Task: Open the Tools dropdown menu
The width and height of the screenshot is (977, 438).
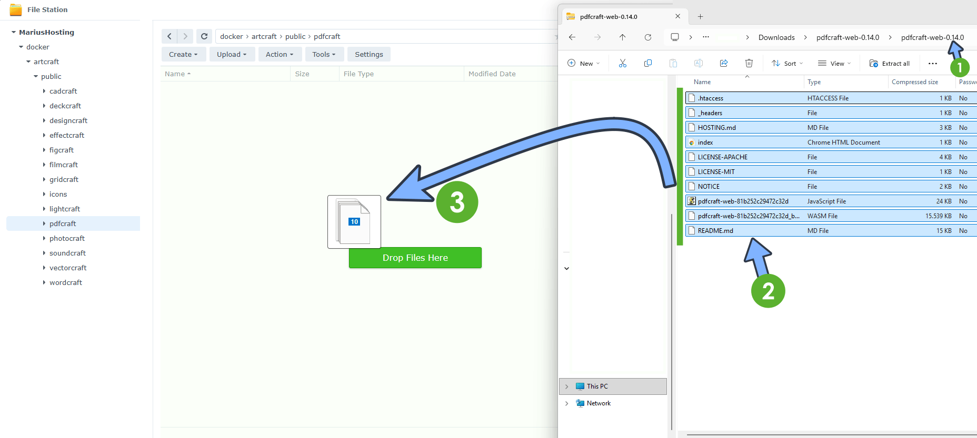Action: tap(324, 54)
